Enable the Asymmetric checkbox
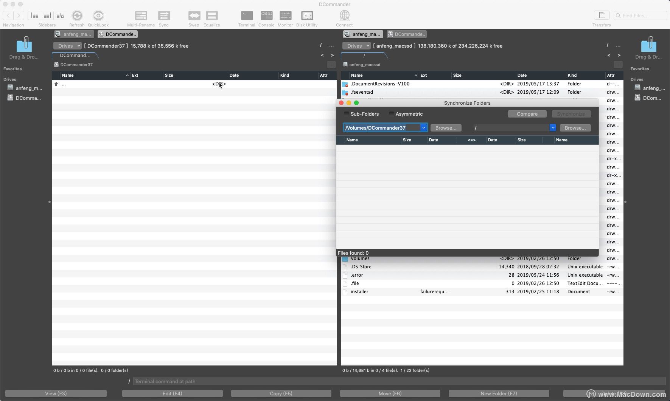 391,114
